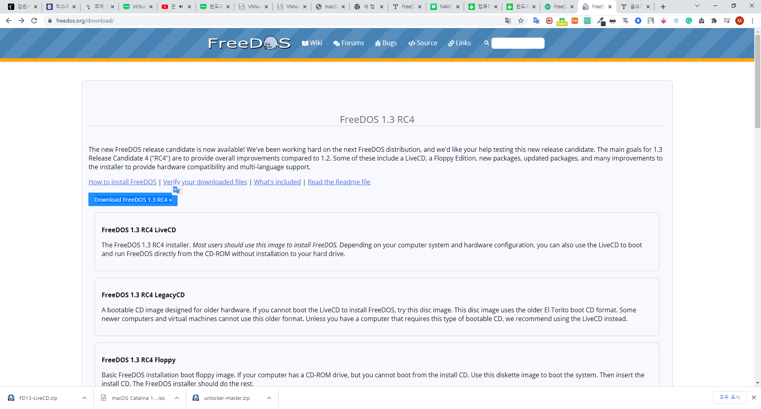Click 'Verify your downloaded files' link

pyautogui.click(x=205, y=182)
